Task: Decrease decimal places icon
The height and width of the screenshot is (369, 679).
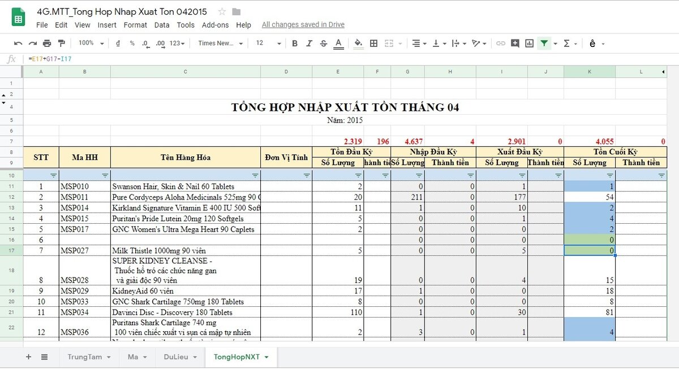Action: [x=145, y=44]
